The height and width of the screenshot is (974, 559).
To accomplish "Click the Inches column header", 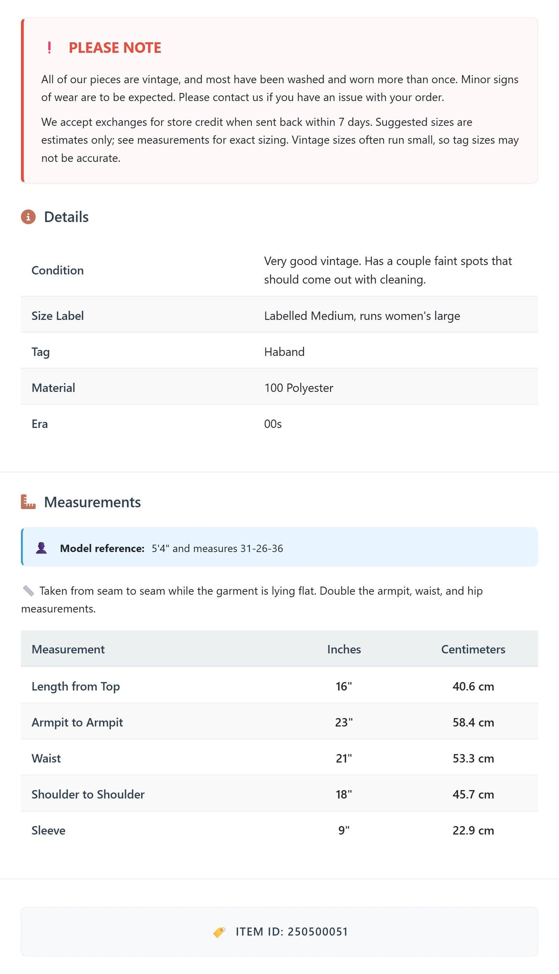I will (344, 649).
